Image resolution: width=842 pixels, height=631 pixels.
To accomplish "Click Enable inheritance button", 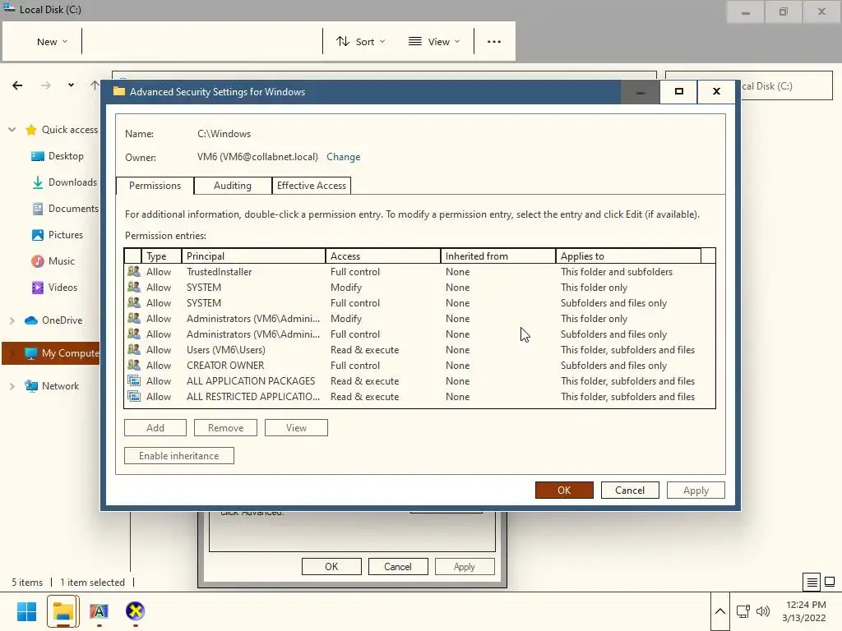I will click(178, 455).
